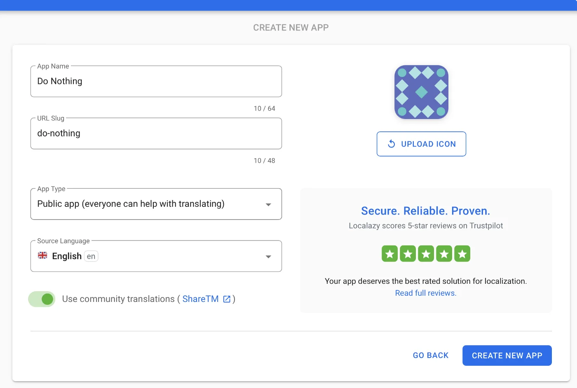Click the fifth green Trustpilot star
Screen dimensions: 577x388
coord(462,254)
